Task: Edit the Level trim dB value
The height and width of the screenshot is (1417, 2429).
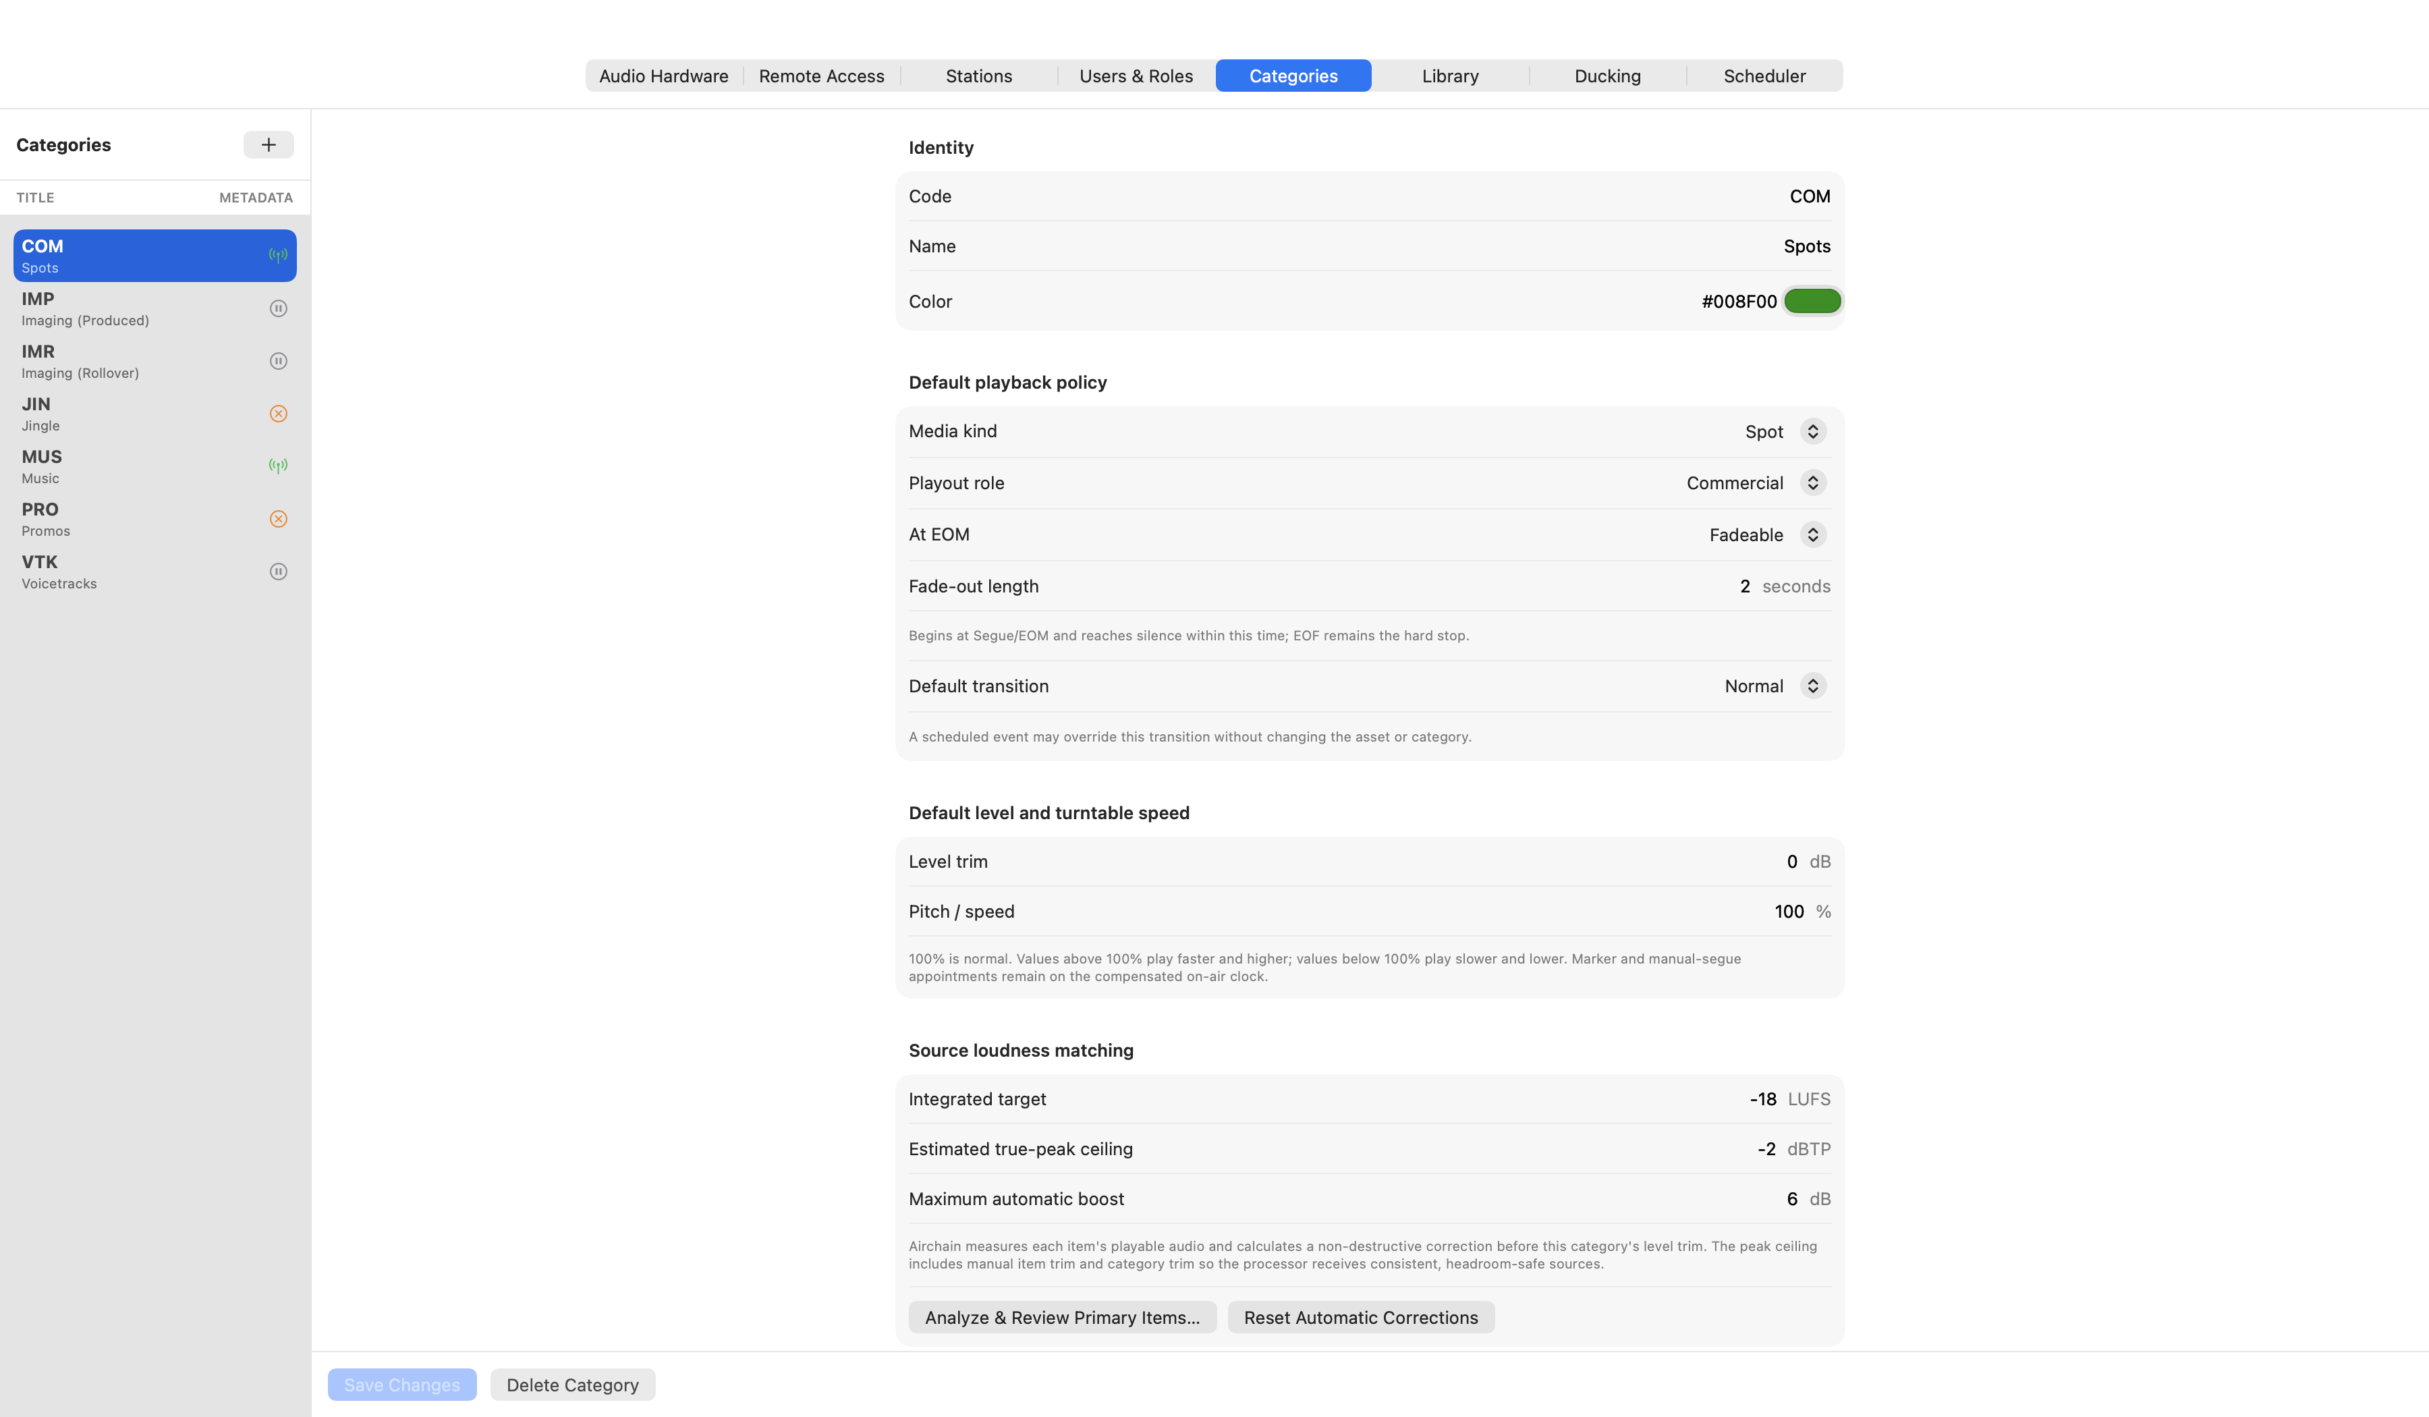Action: (x=1792, y=861)
